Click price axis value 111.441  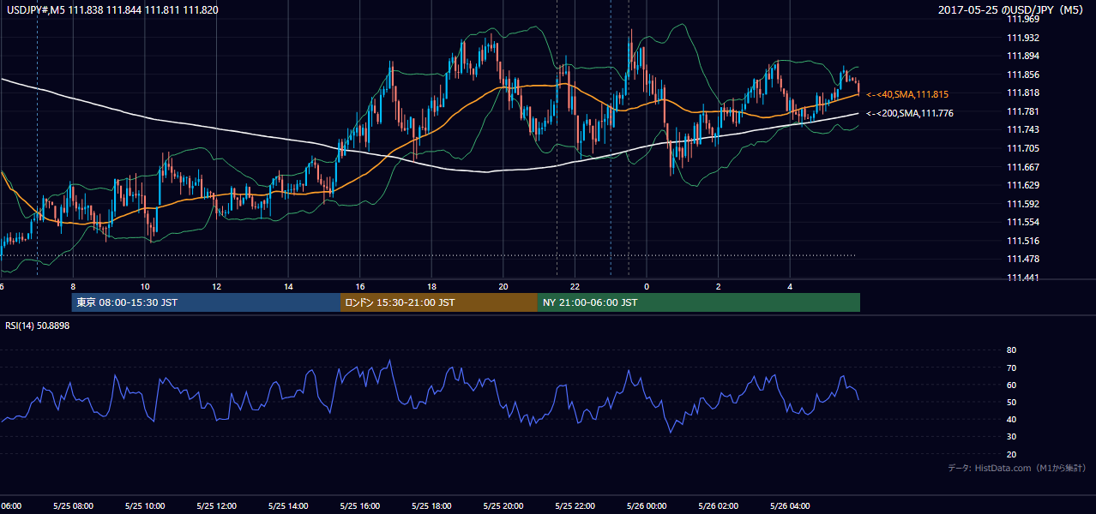(x=1024, y=278)
